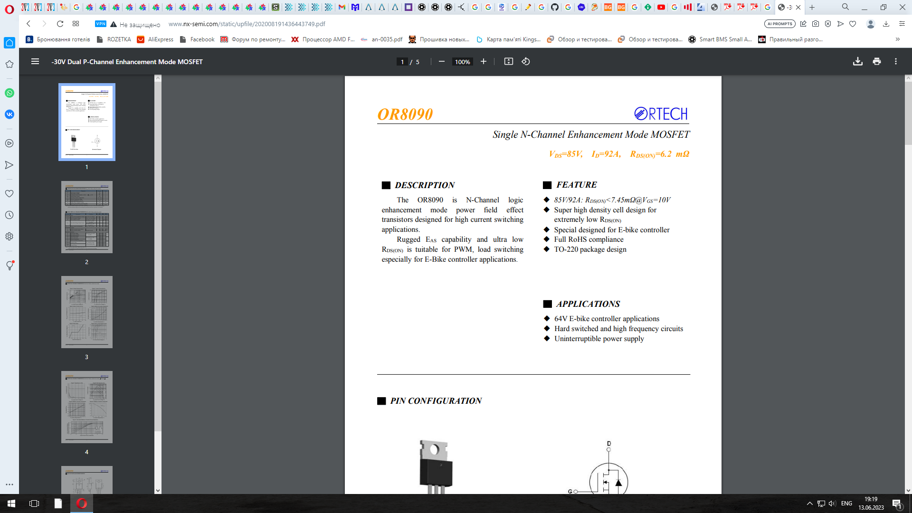Viewport: 912px width, 513px height.
Task: Click the page number input field
Action: tap(402, 62)
